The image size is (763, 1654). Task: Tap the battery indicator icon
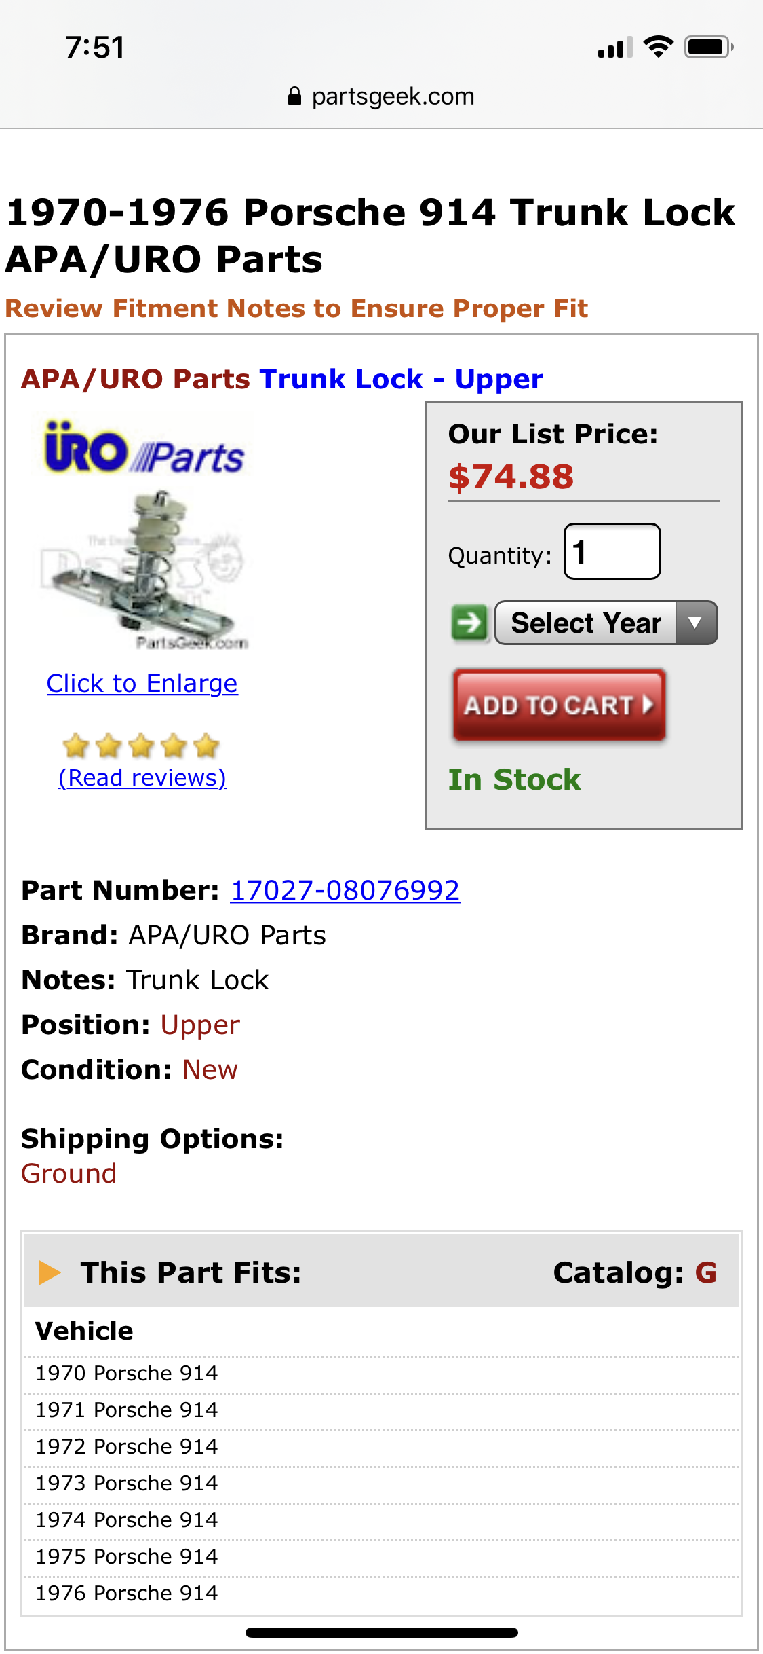[x=708, y=47]
